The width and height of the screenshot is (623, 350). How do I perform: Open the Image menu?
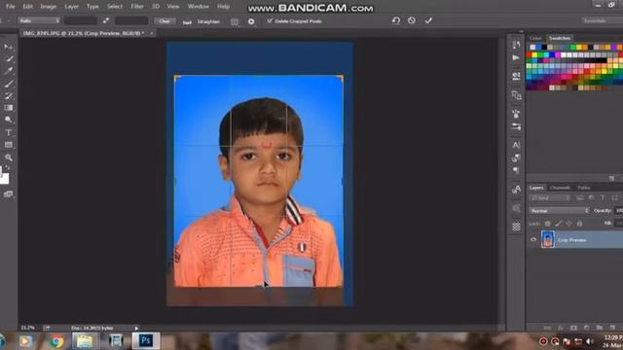[49, 7]
